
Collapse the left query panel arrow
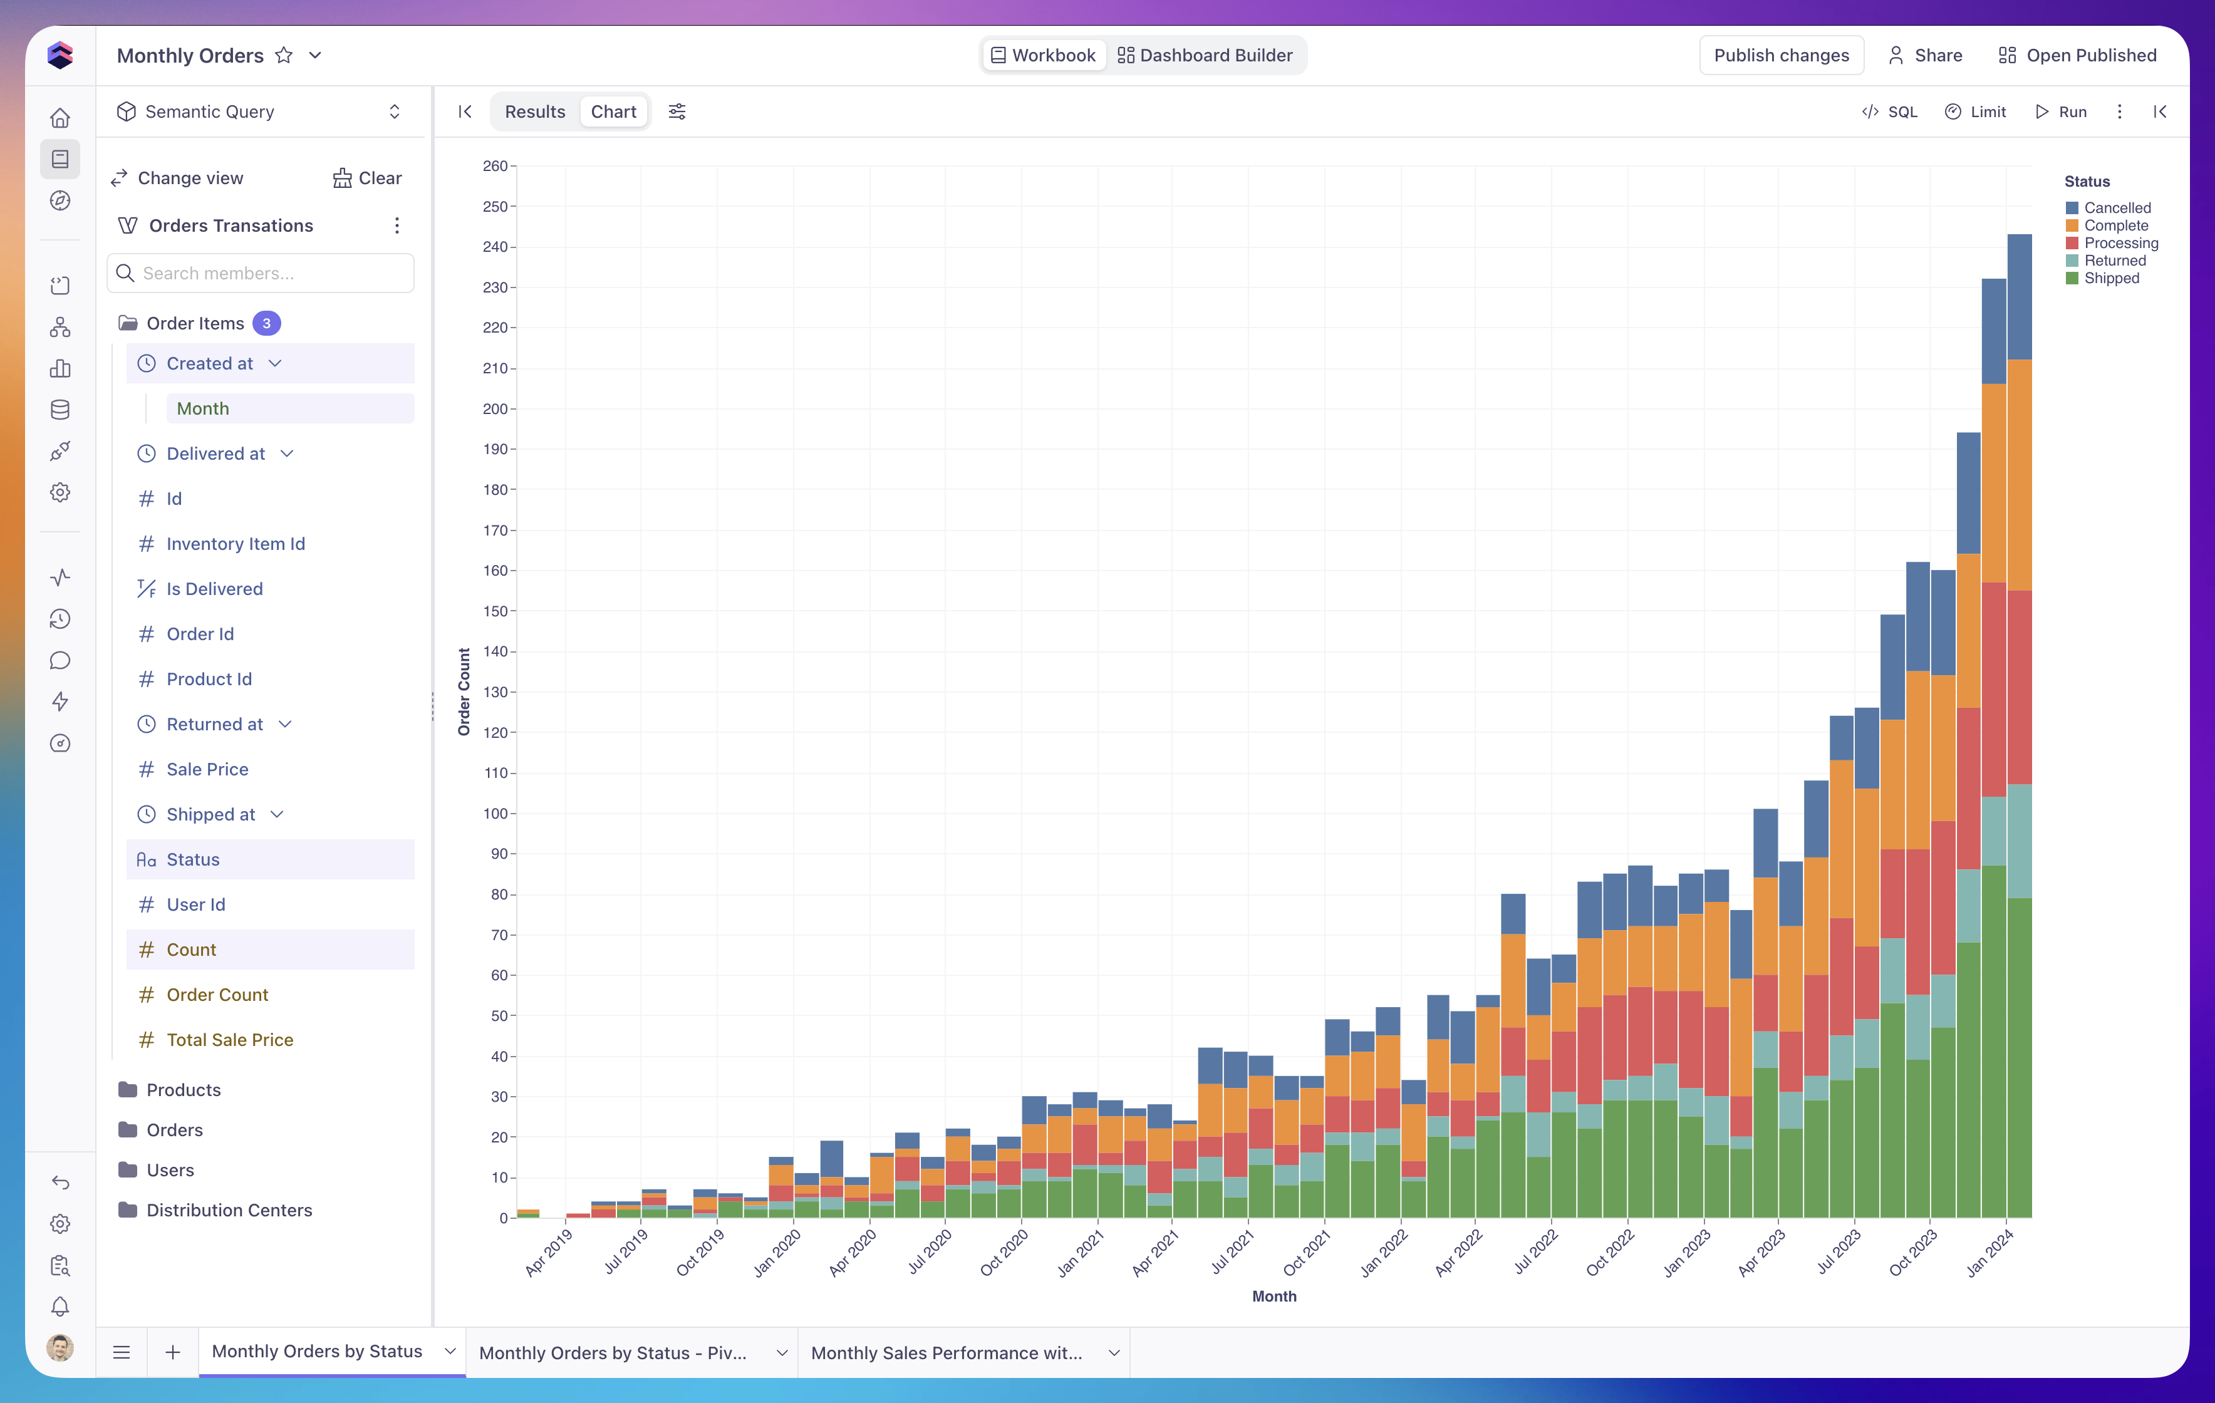[465, 111]
